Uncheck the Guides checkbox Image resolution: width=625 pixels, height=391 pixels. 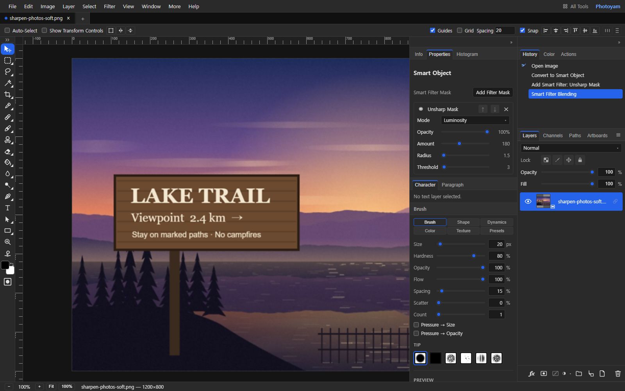[432, 30]
